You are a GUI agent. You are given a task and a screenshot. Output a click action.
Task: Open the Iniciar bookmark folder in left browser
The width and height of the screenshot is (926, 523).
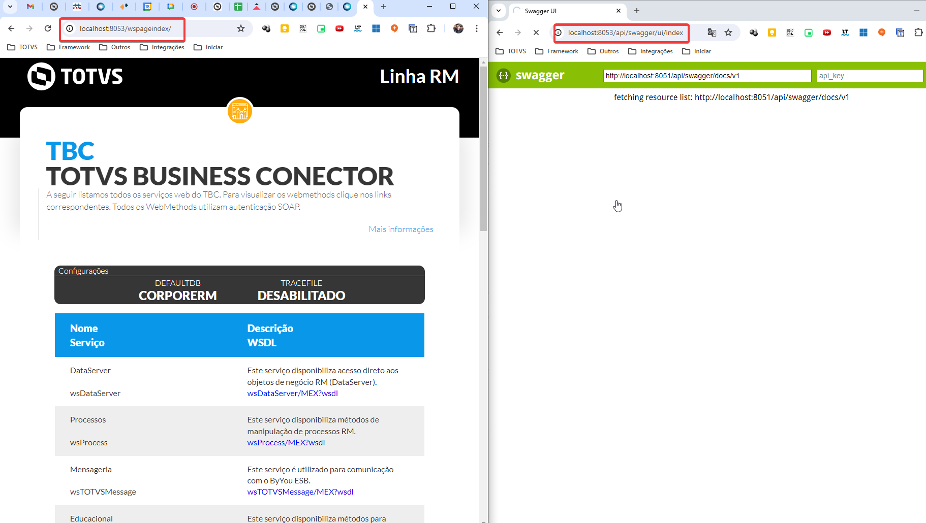pos(208,47)
